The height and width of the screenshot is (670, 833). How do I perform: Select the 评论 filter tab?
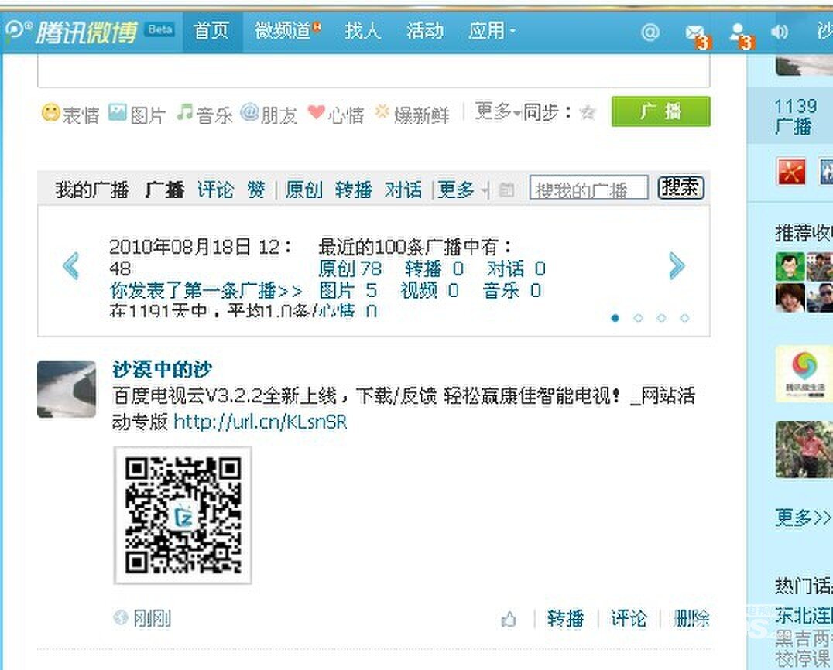click(x=216, y=190)
